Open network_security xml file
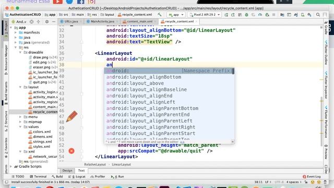 (x=43, y=157)
